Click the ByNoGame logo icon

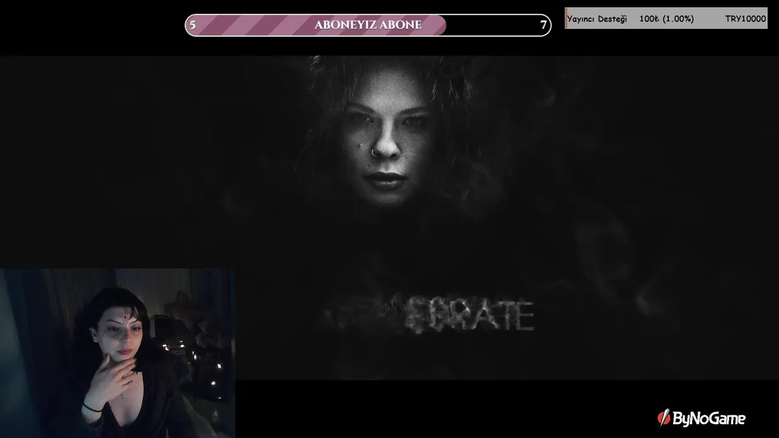click(x=663, y=417)
